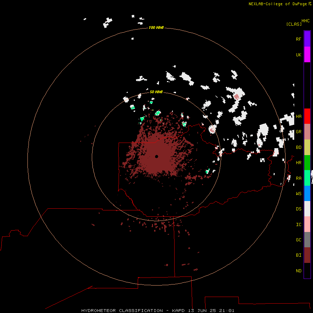Click the HYDROMETEOR CLASSIFICATION title text

click(122, 311)
